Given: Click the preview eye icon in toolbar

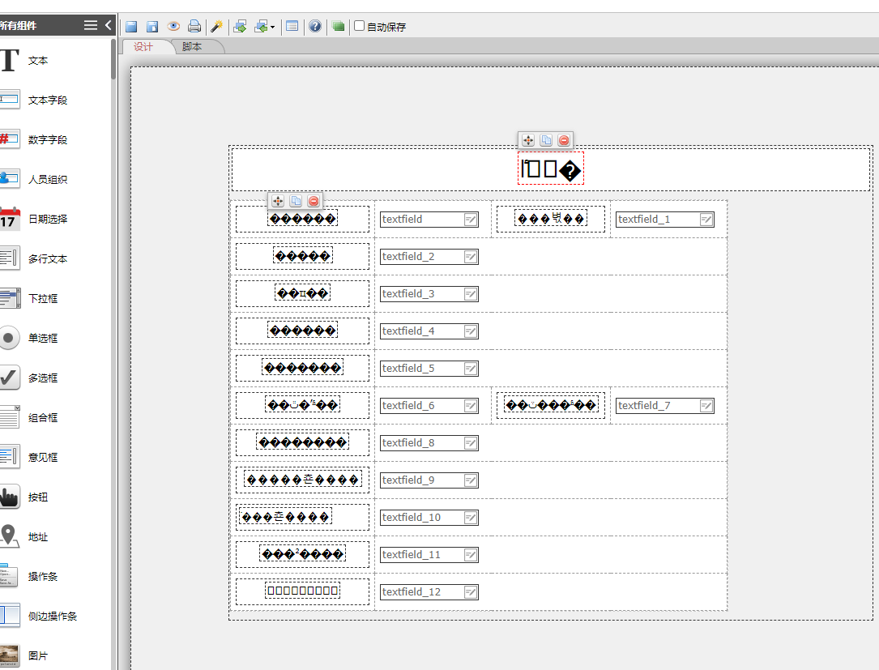Looking at the screenshot, I should pyautogui.click(x=173, y=26).
